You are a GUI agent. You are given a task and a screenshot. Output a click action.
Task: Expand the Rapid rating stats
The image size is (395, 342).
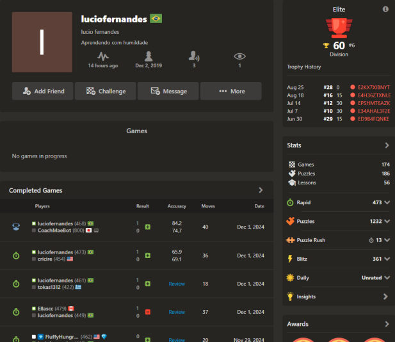387,202
